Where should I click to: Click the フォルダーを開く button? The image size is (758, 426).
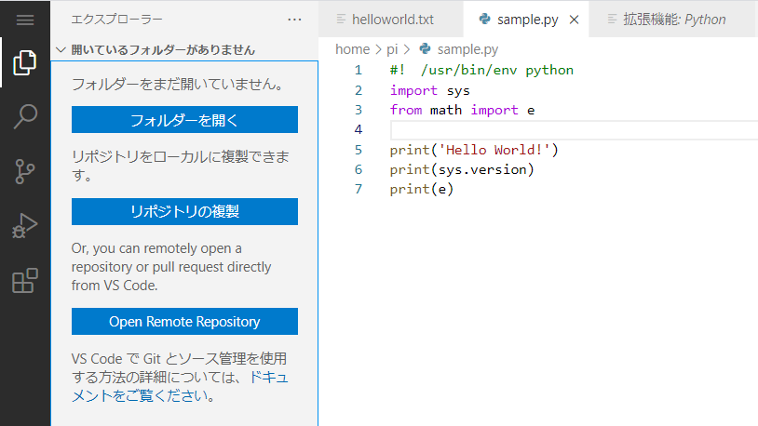click(184, 120)
